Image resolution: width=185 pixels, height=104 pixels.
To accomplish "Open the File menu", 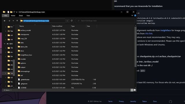I will point(5,16).
